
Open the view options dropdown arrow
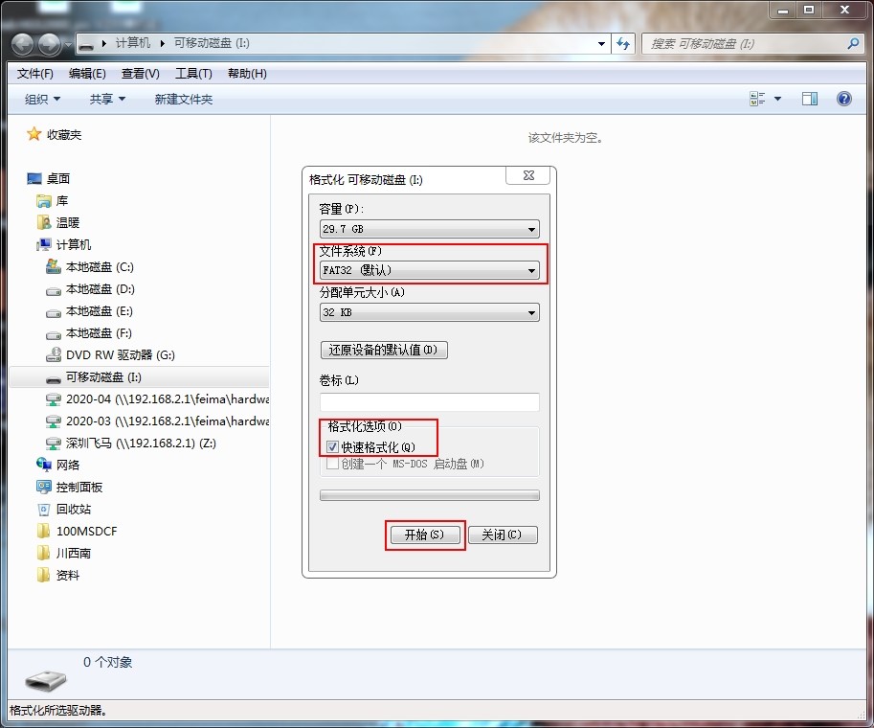777,99
